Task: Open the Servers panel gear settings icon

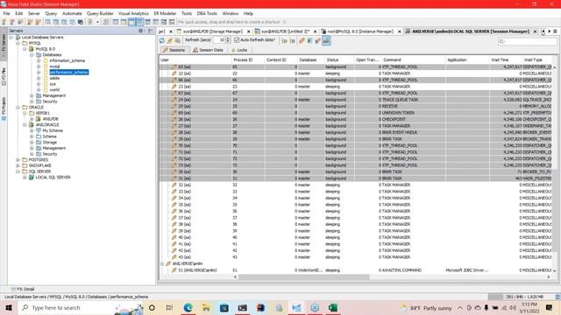Action: [141, 31]
